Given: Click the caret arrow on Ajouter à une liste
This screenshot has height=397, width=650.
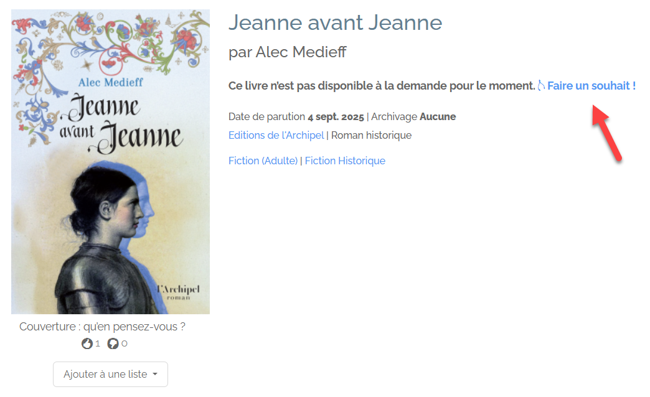Looking at the screenshot, I should click(x=155, y=374).
